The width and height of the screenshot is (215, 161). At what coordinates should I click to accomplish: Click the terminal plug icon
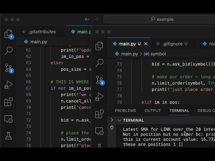[x=112, y=127]
